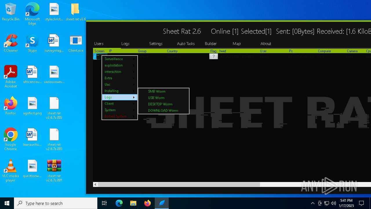The width and height of the screenshot is (371, 209).
Task: Expand the Botnet System submenu
Action: pyautogui.click(x=119, y=116)
